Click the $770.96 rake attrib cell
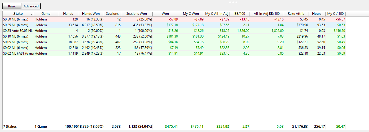This screenshot has width=369, height=132. (296, 25)
